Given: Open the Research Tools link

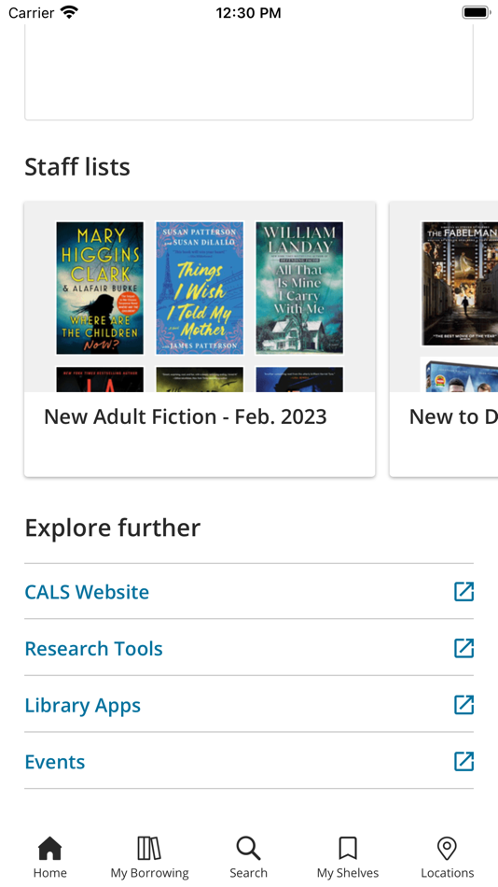Looking at the screenshot, I should pyautogui.click(x=94, y=648).
